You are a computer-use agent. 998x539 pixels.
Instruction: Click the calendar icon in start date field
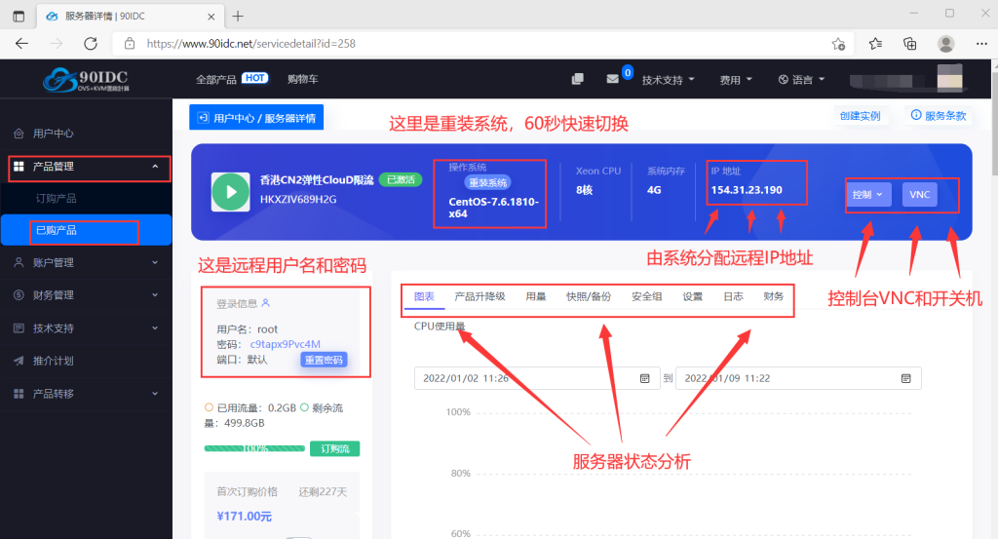[x=644, y=378]
